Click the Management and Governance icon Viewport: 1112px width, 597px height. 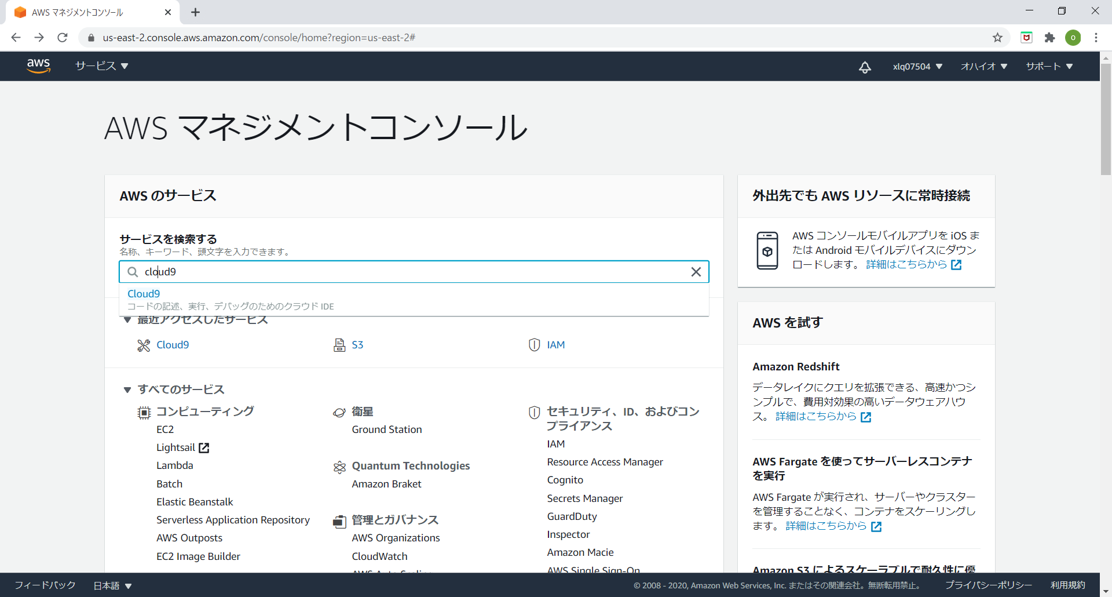(x=339, y=521)
